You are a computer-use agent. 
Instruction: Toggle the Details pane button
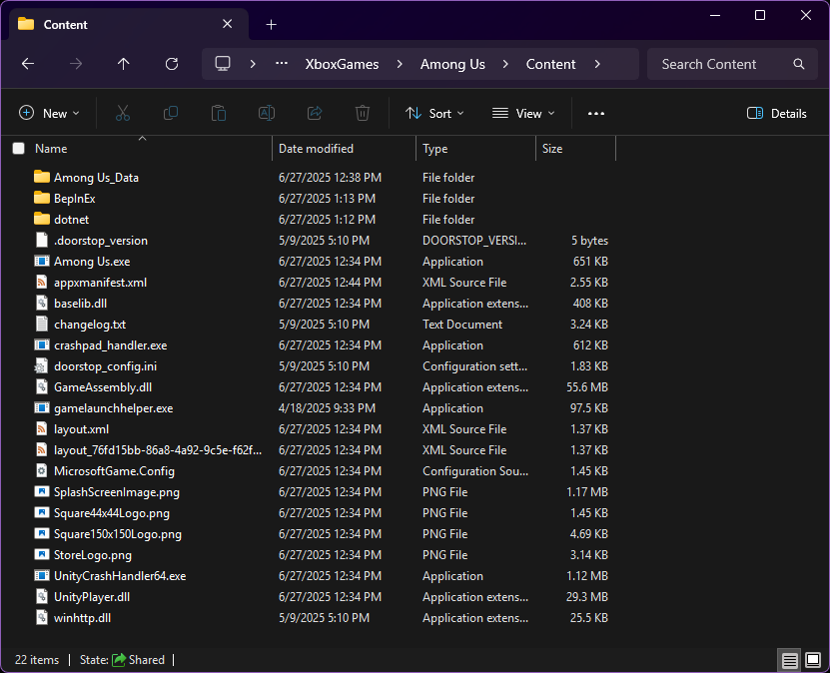pos(776,113)
